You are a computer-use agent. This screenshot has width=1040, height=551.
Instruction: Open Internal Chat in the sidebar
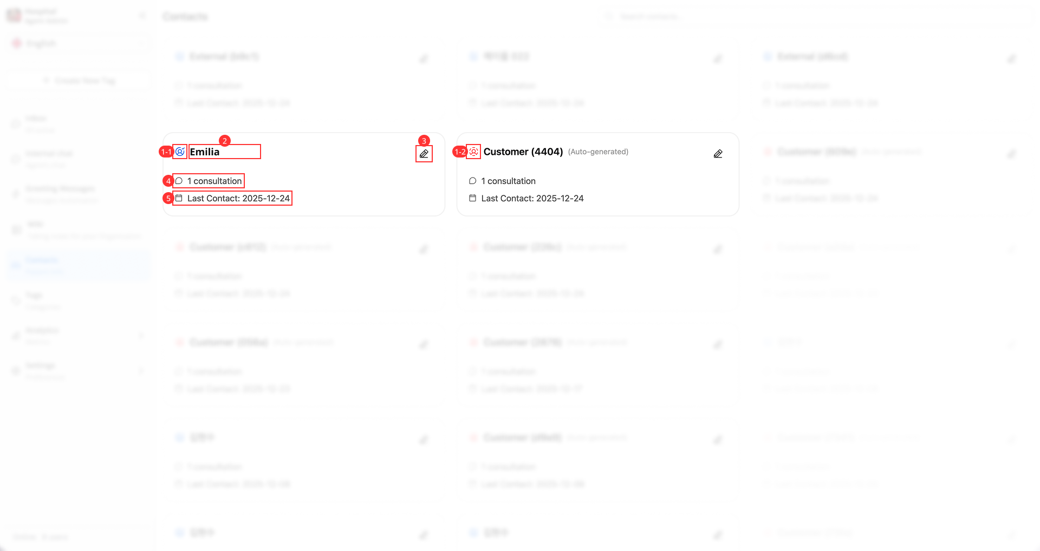79,159
